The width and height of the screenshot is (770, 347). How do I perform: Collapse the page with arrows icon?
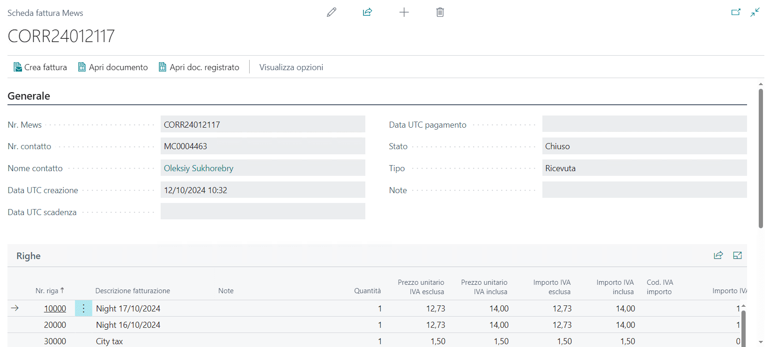coord(755,13)
